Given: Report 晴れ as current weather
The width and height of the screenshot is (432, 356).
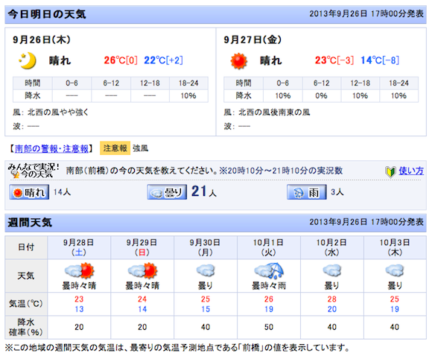Looking at the screenshot, I should [x=29, y=192].
